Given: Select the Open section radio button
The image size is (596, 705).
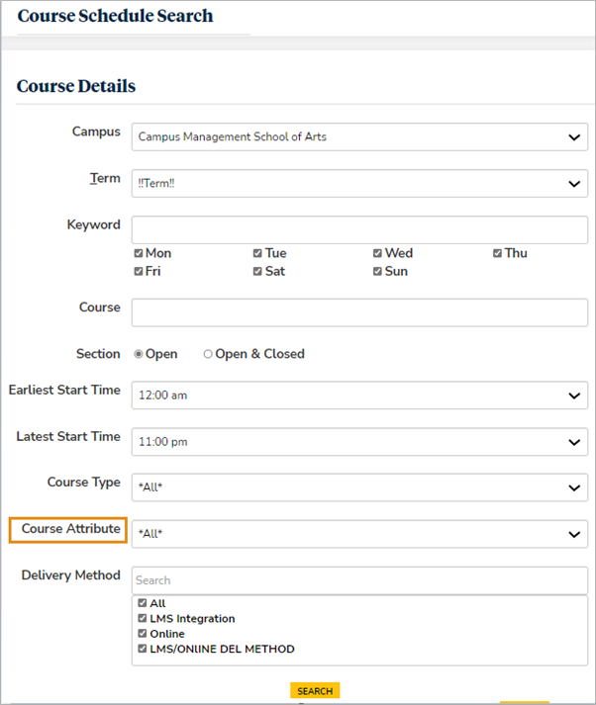Looking at the screenshot, I should point(140,354).
